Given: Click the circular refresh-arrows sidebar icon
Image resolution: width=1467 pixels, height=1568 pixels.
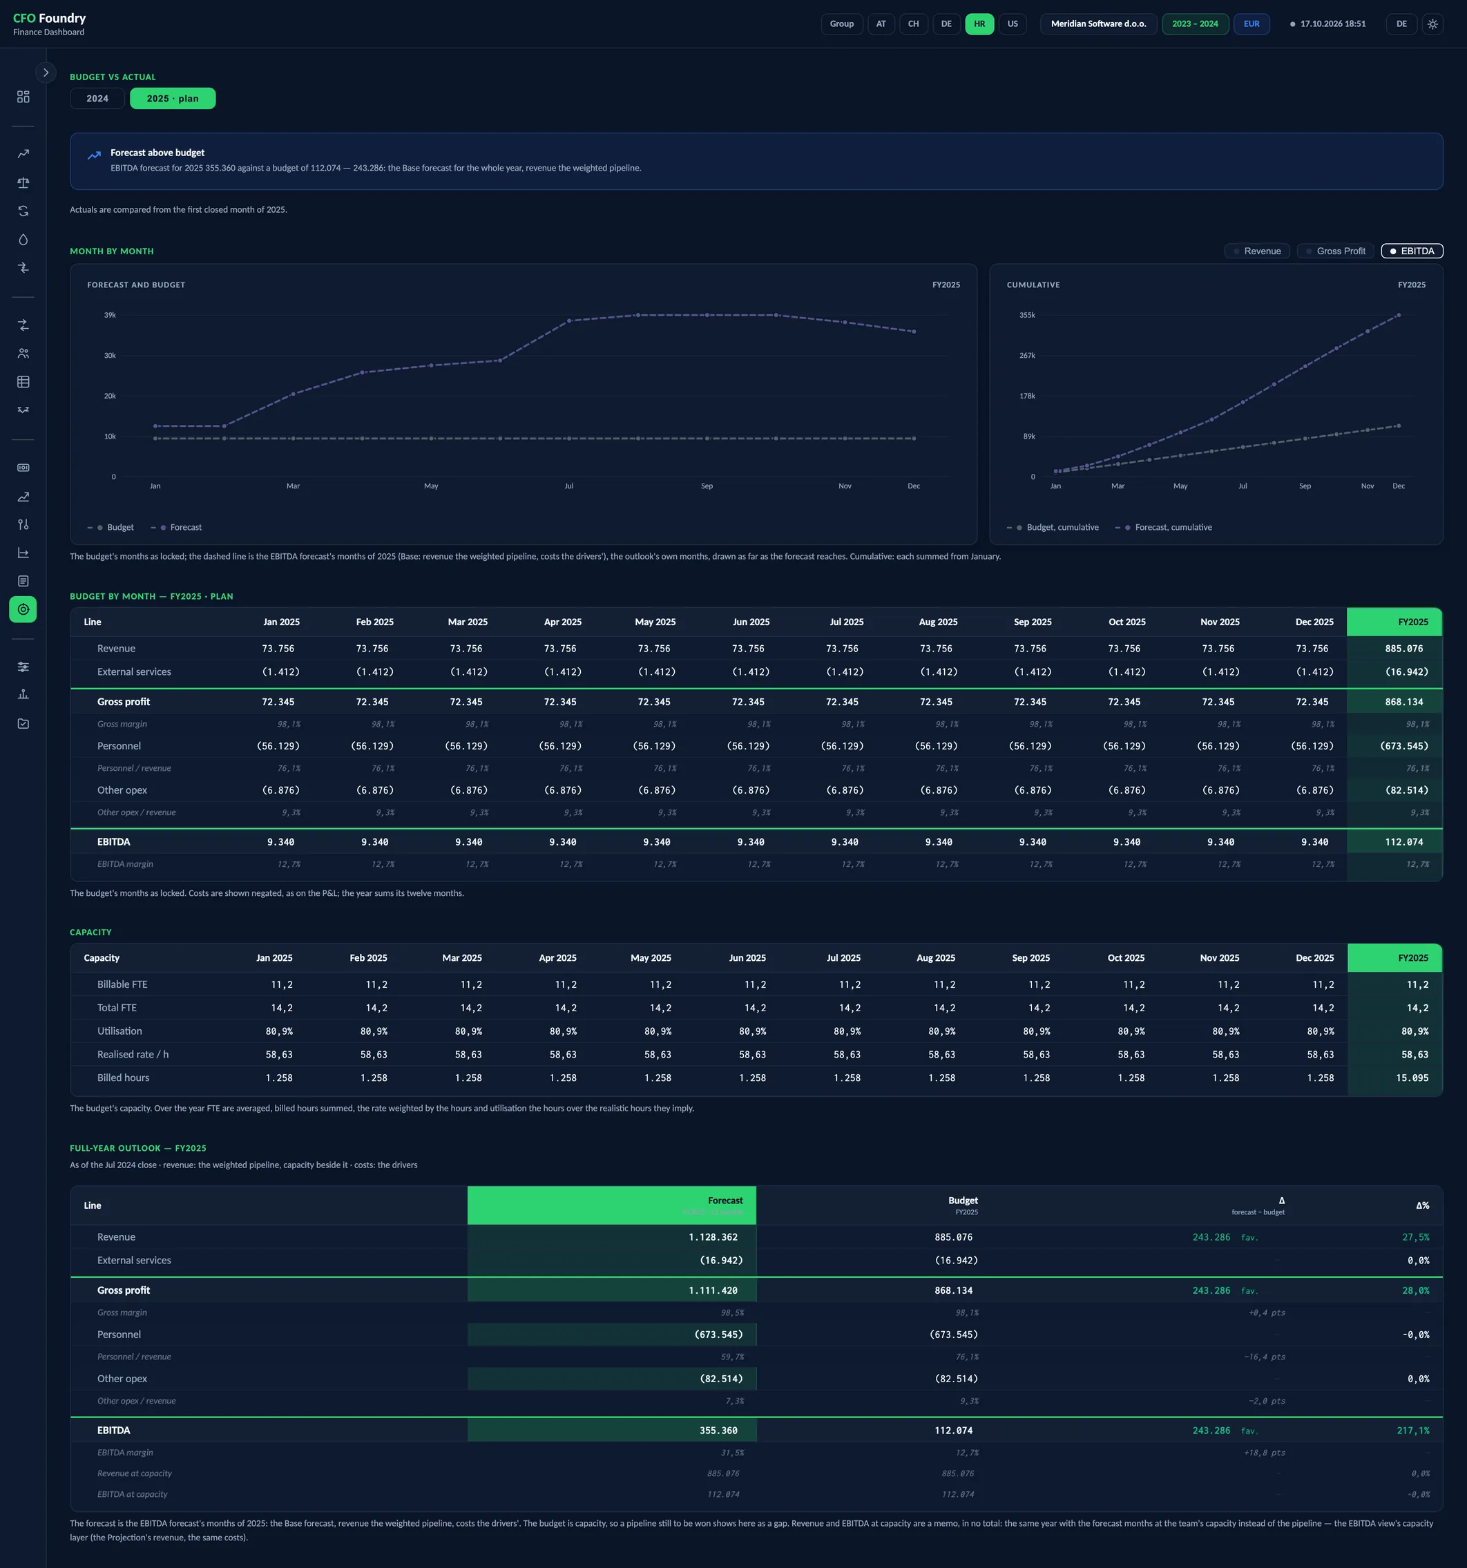Looking at the screenshot, I should [x=23, y=211].
